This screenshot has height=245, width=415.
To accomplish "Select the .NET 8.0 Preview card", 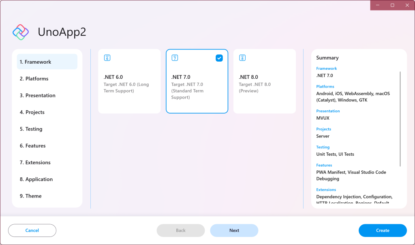I will click(x=264, y=80).
